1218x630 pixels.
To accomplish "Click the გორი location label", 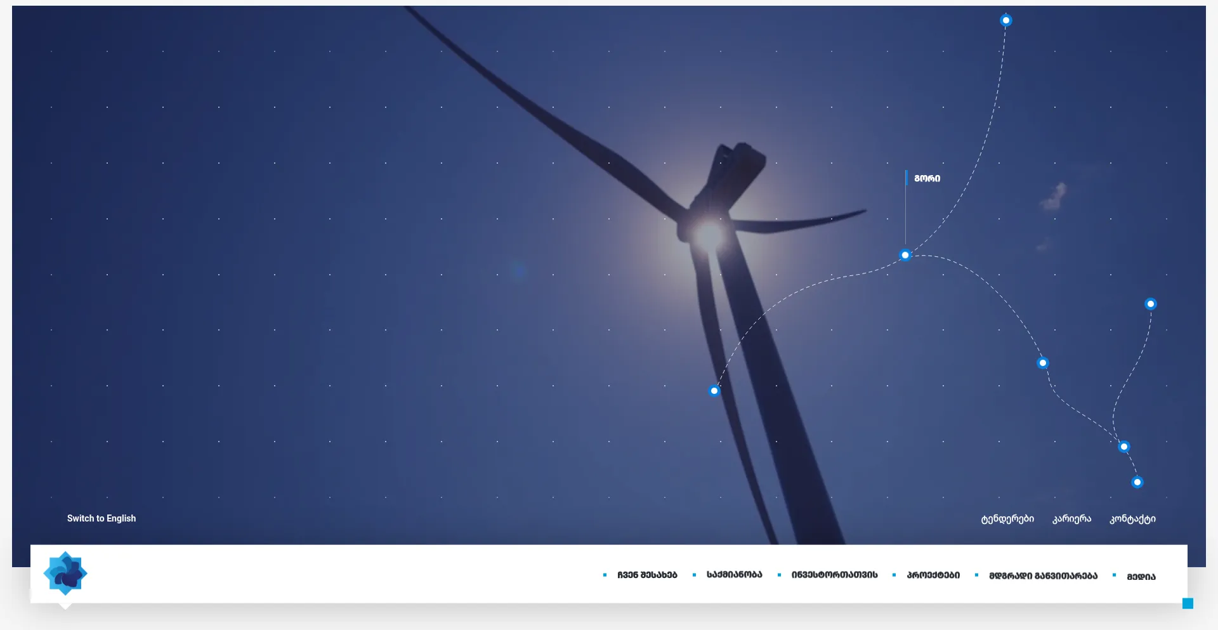I will point(927,178).
